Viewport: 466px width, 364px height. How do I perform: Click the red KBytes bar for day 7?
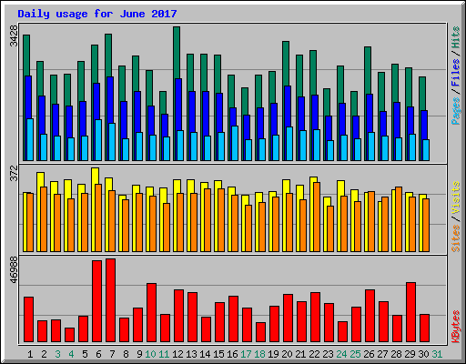click(x=110, y=300)
